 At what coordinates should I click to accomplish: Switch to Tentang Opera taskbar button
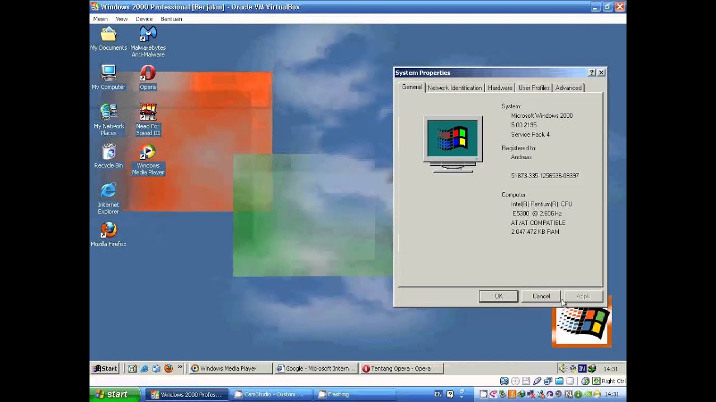click(402, 368)
